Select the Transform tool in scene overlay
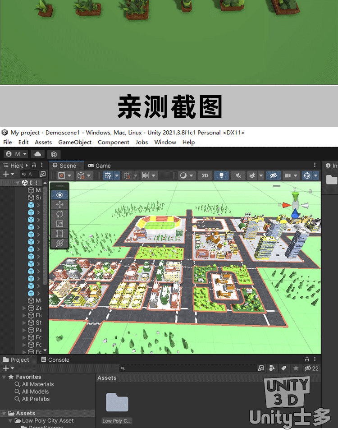 tap(60, 243)
